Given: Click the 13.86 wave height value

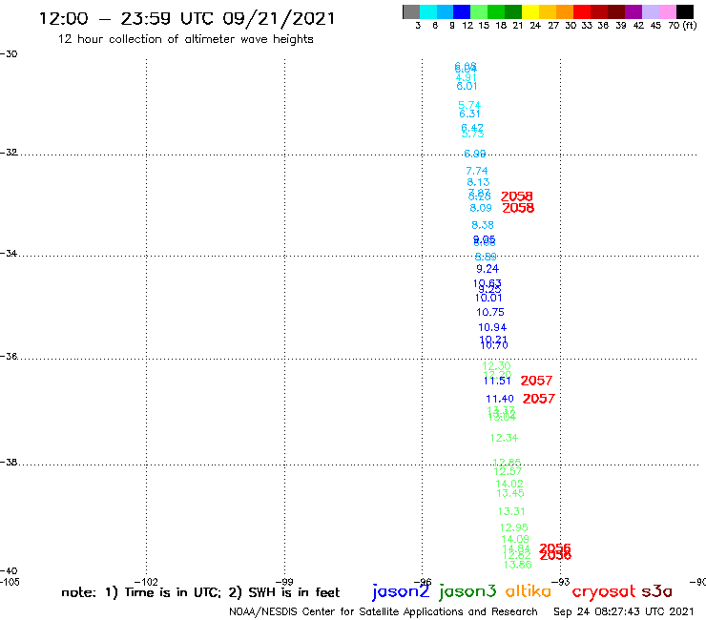Looking at the screenshot, I should tap(518, 565).
